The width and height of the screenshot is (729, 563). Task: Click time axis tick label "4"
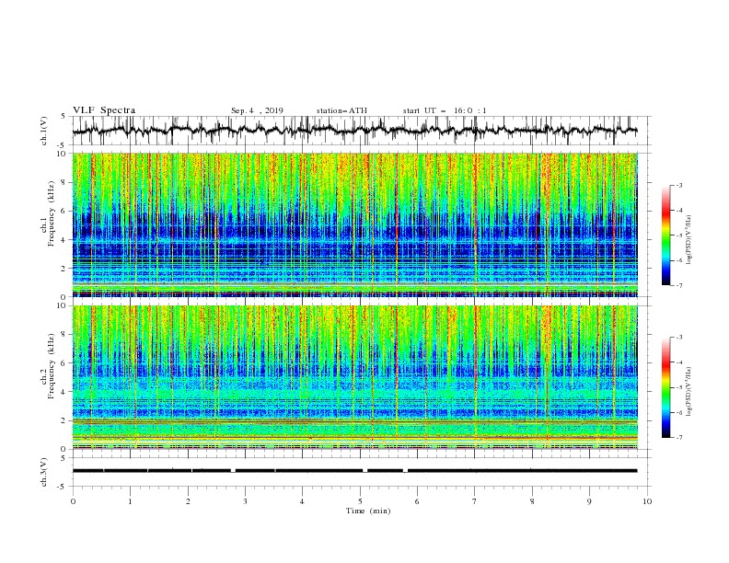[x=302, y=501]
